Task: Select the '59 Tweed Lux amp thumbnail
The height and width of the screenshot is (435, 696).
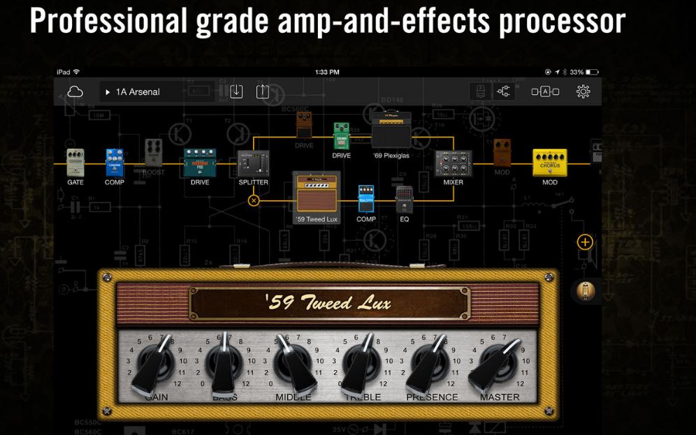Action: [316, 194]
